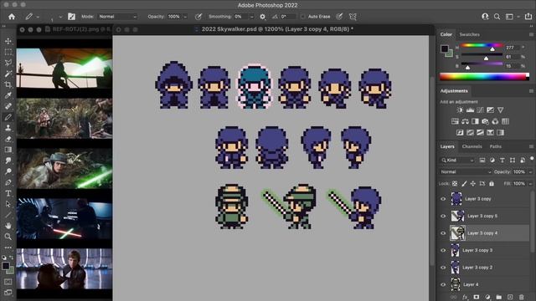Go to Home screen icon
Image resolution: width=536 pixels, height=301 pixels.
[x=12, y=17]
